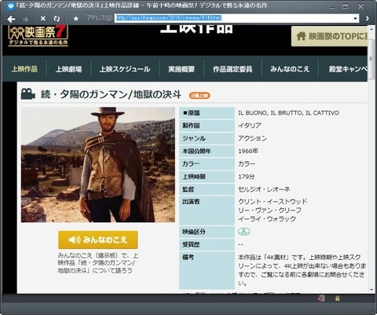Click the genre value アクション
377x315 pixels.
252,138
